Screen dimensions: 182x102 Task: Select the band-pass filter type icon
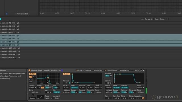pos(31,79)
